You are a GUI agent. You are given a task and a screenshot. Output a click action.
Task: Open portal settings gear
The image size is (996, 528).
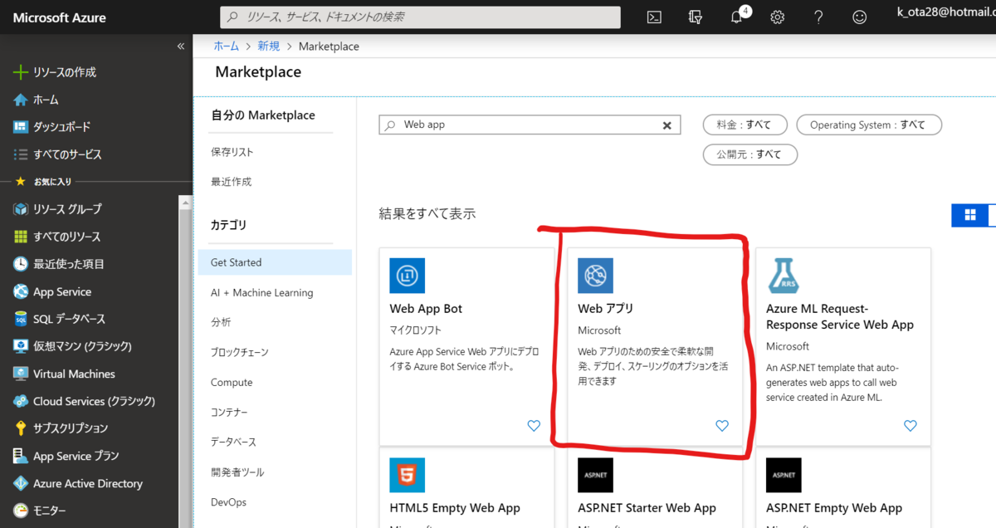pyautogui.click(x=778, y=17)
